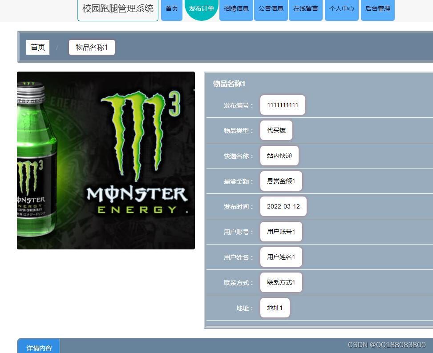Select the 快递名称 value 站内快递
This screenshot has height=353, width=433.
[x=279, y=156]
